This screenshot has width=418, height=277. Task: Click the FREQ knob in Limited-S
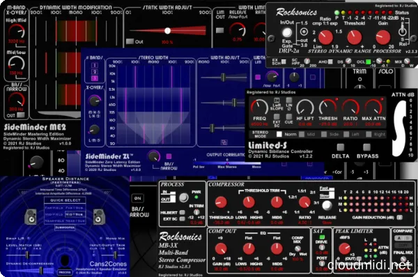pos(259,107)
